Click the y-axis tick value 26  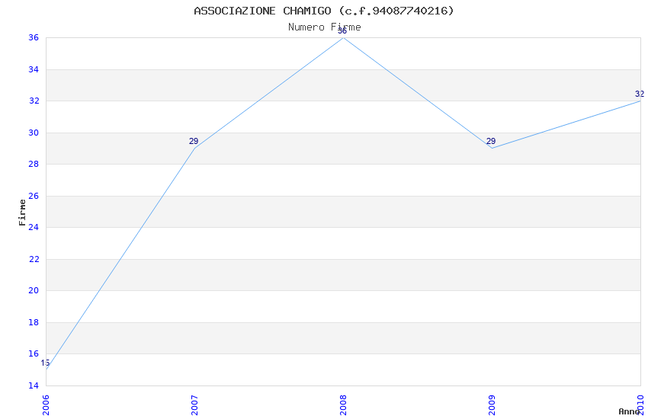click(x=34, y=196)
